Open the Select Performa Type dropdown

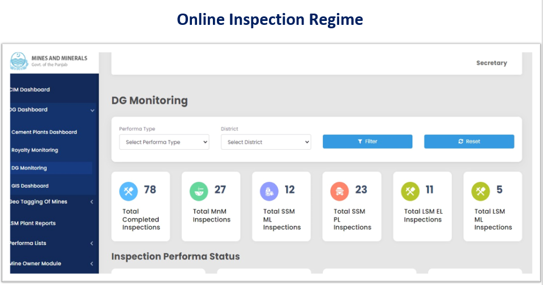pos(164,142)
